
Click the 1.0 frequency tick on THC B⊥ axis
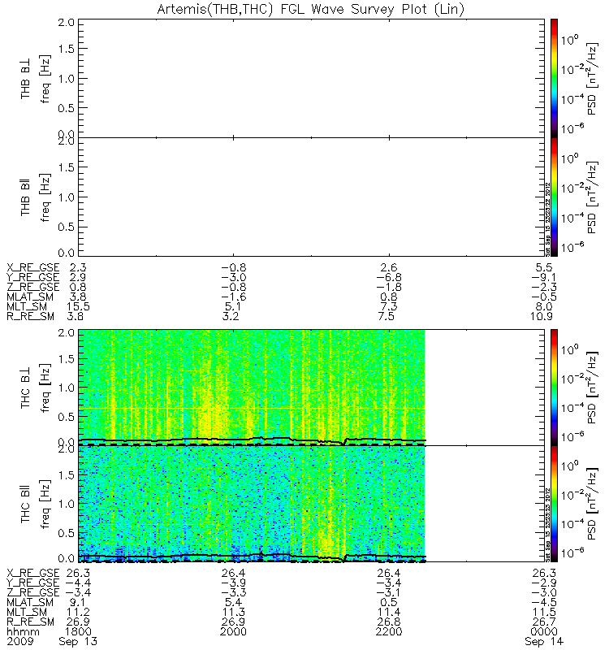pyautogui.click(x=66, y=388)
